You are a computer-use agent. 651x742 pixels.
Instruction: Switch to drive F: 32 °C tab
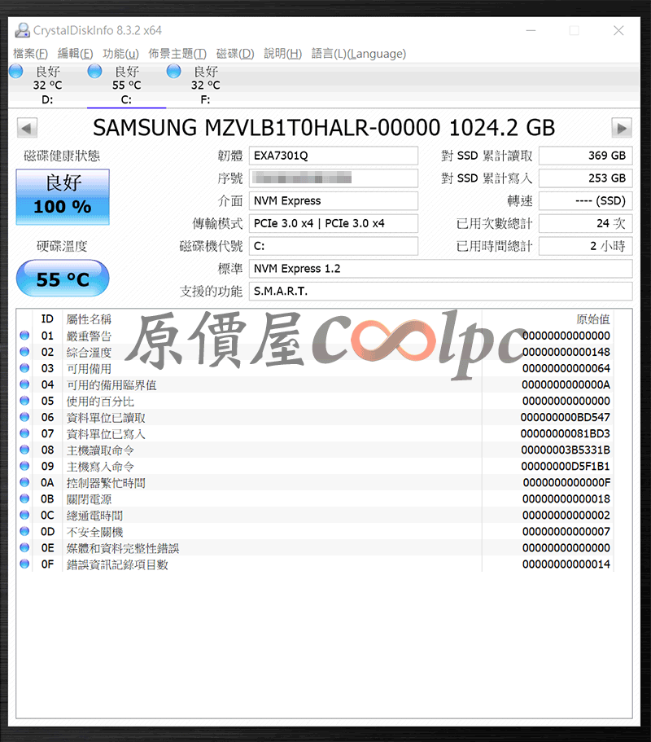pyautogui.click(x=205, y=86)
